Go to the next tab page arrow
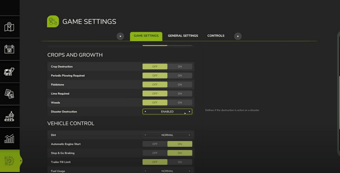 (x=238, y=36)
